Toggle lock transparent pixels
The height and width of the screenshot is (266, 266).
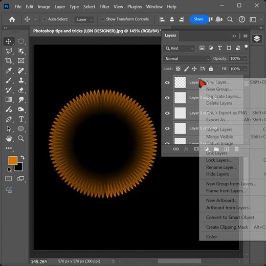point(178,69)
